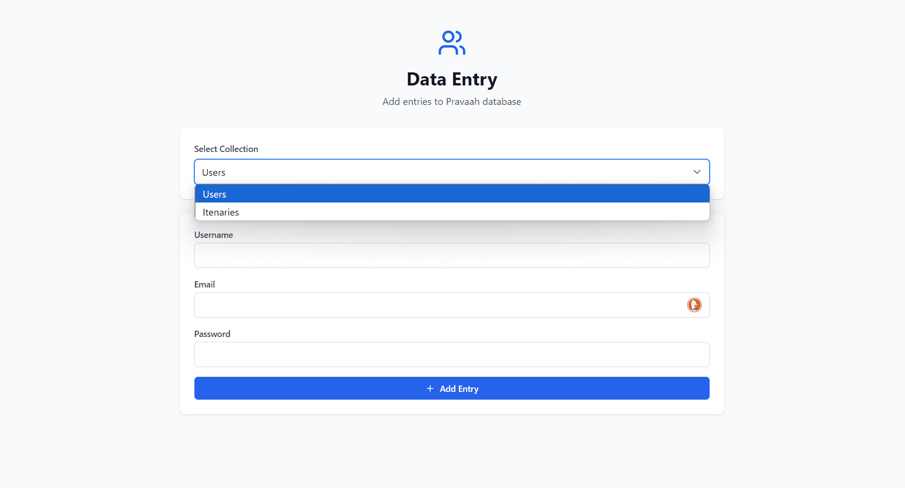Open the Select Collection combo box
905x488 pixels.
pyautogui.click(x=452, y=172)
